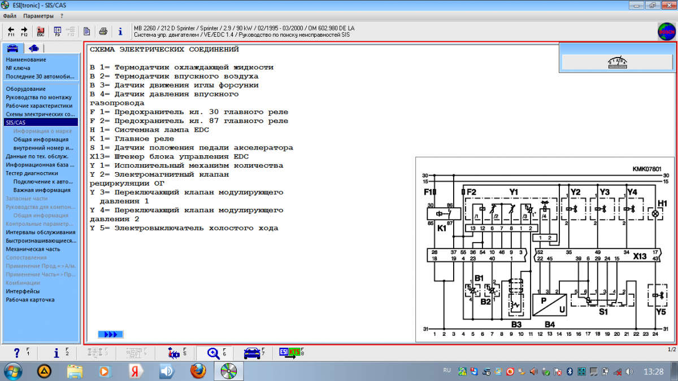Go back with the F11 arrow
Image resolution: width=678 pixels, height=381 pixels.
(11, 30)
